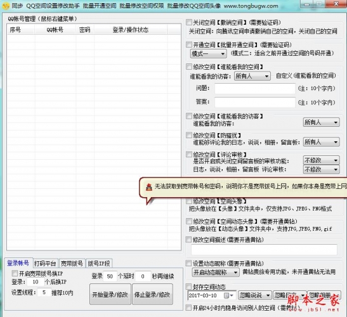Open the 模式一 dropdown

point(208,53)
